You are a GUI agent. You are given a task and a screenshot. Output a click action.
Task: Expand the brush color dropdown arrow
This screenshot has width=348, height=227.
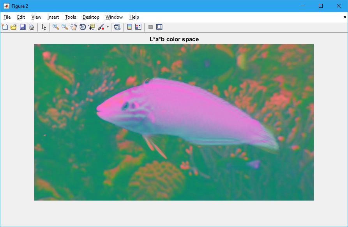[x=108, y=27]
